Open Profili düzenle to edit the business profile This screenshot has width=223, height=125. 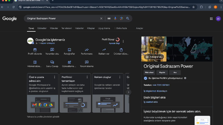point(35,52)
